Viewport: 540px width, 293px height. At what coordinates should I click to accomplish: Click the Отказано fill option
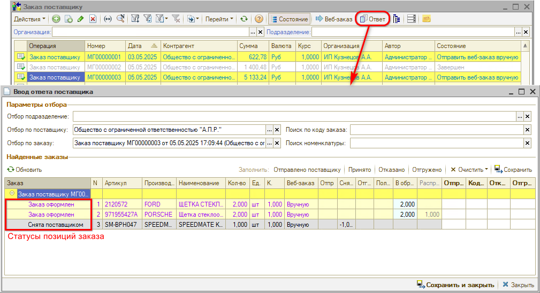pos(391,170)
